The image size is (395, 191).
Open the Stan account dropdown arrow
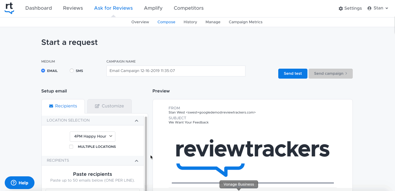pyautogui.click(x=387, y=8)
